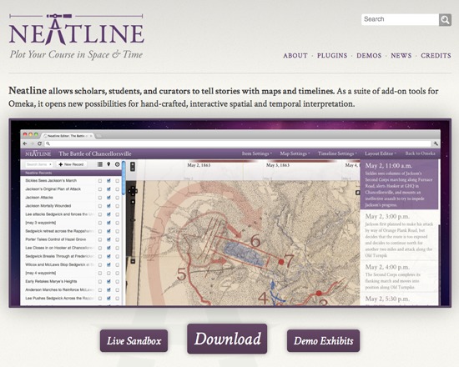The height and width of the screenshot is (367, 459).
Task: Click the Neatline logo at the page top
Action: tap(76, 29)
